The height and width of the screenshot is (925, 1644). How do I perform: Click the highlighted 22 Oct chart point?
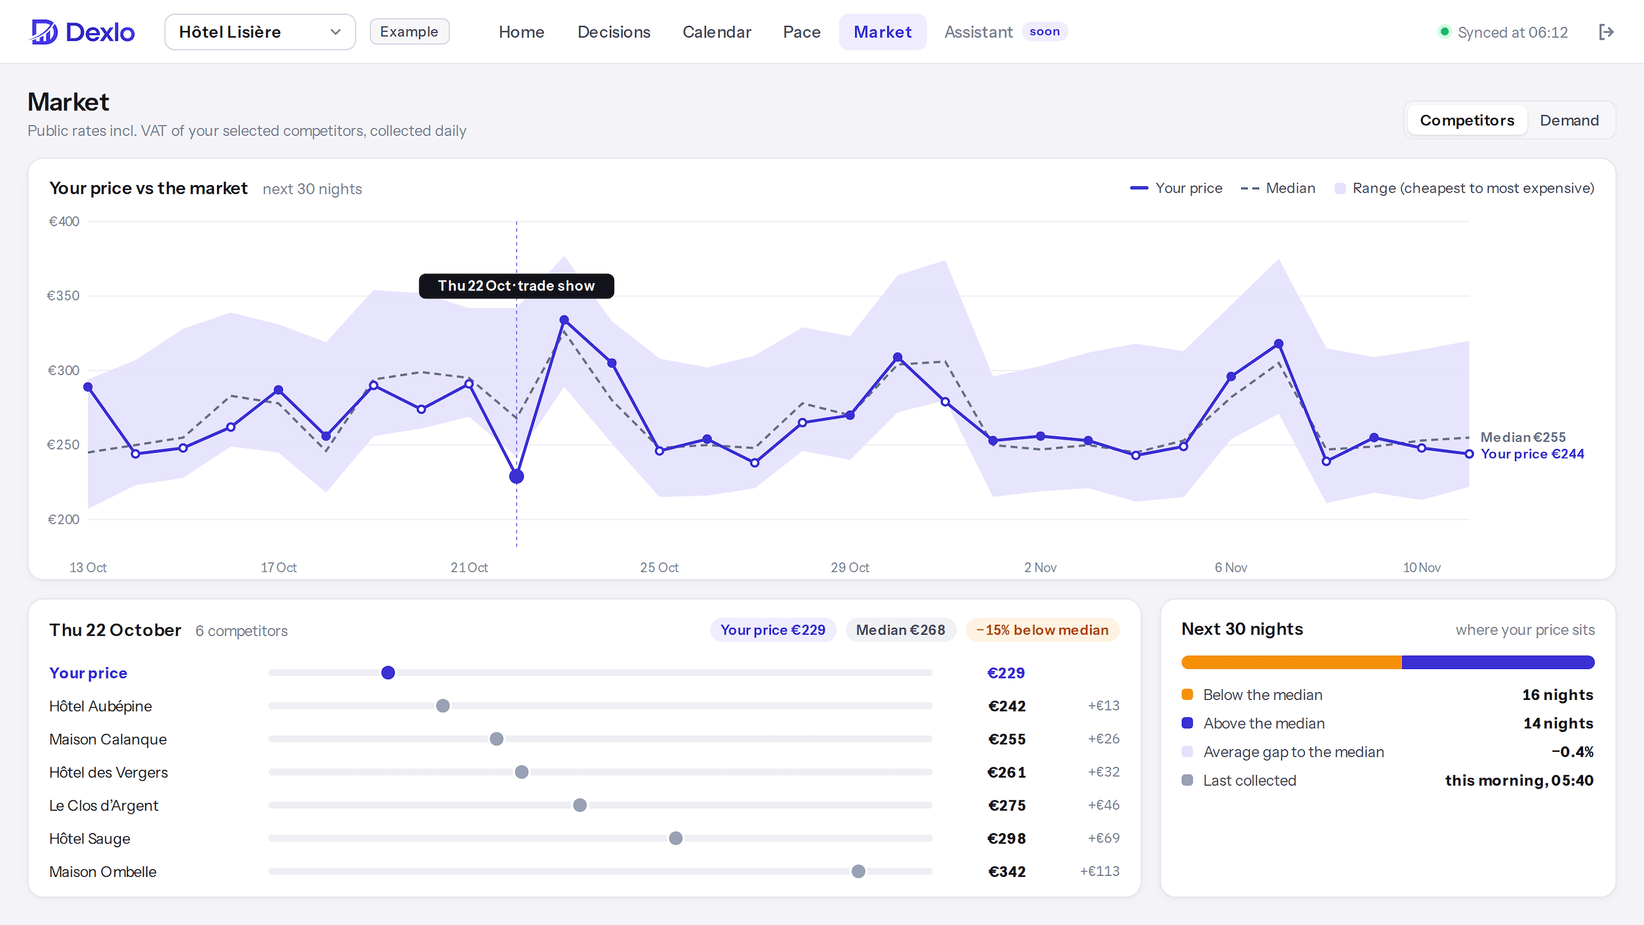pyautogui.click(x=516, y=476)
